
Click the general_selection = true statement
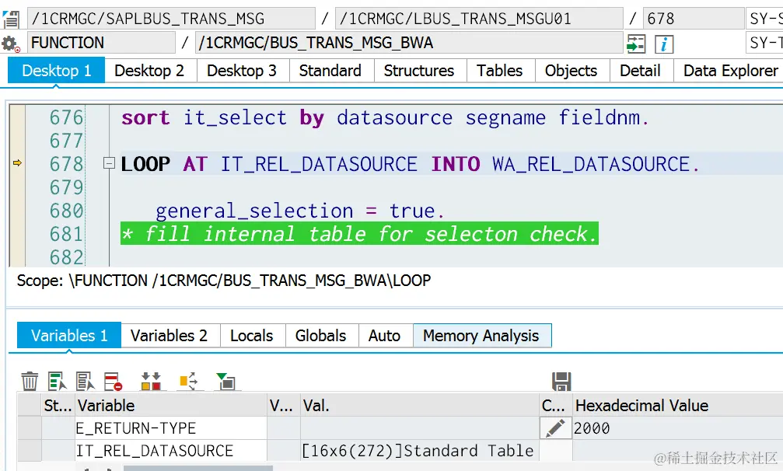pos(299,211)
